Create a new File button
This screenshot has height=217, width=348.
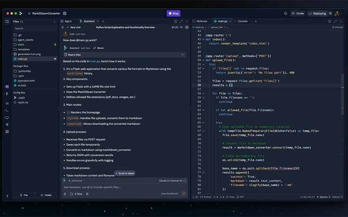tap(24, 195)
